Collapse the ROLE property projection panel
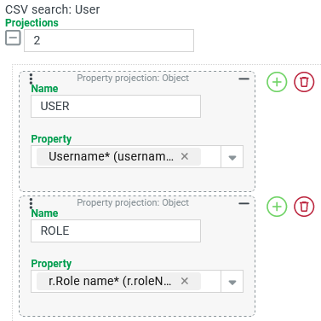This screenshot has width=321, height=321. pyautogui.click(x=244, y=203)
